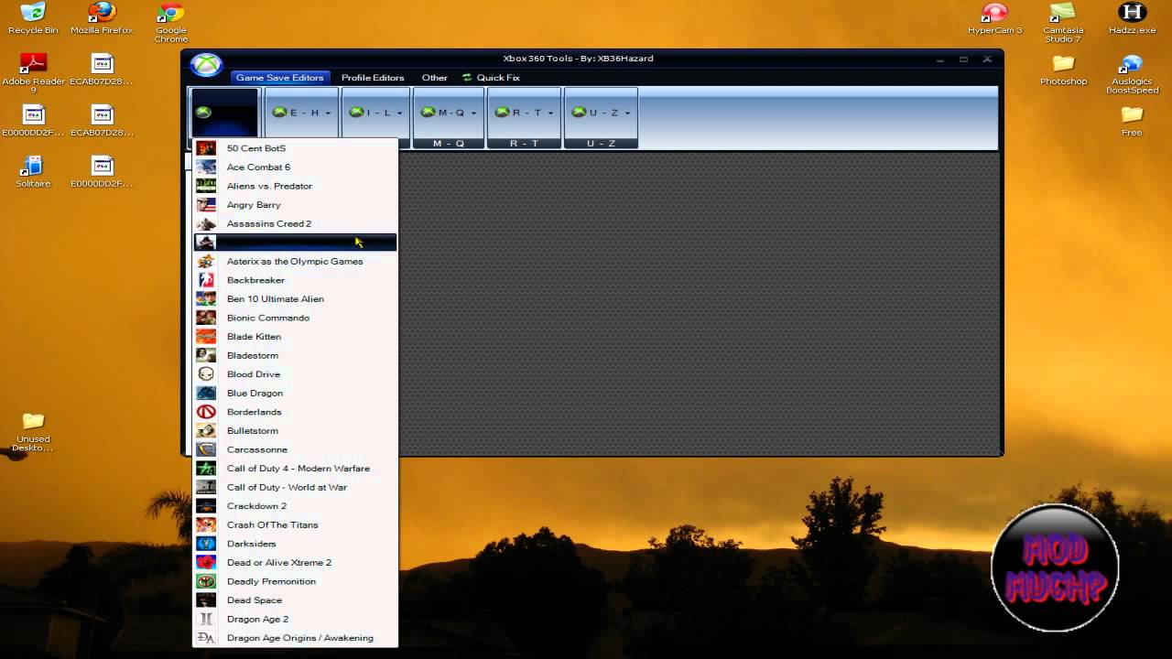
Task: Click the 50 Cent BotS game icon
Action: (x=206, y=148)
